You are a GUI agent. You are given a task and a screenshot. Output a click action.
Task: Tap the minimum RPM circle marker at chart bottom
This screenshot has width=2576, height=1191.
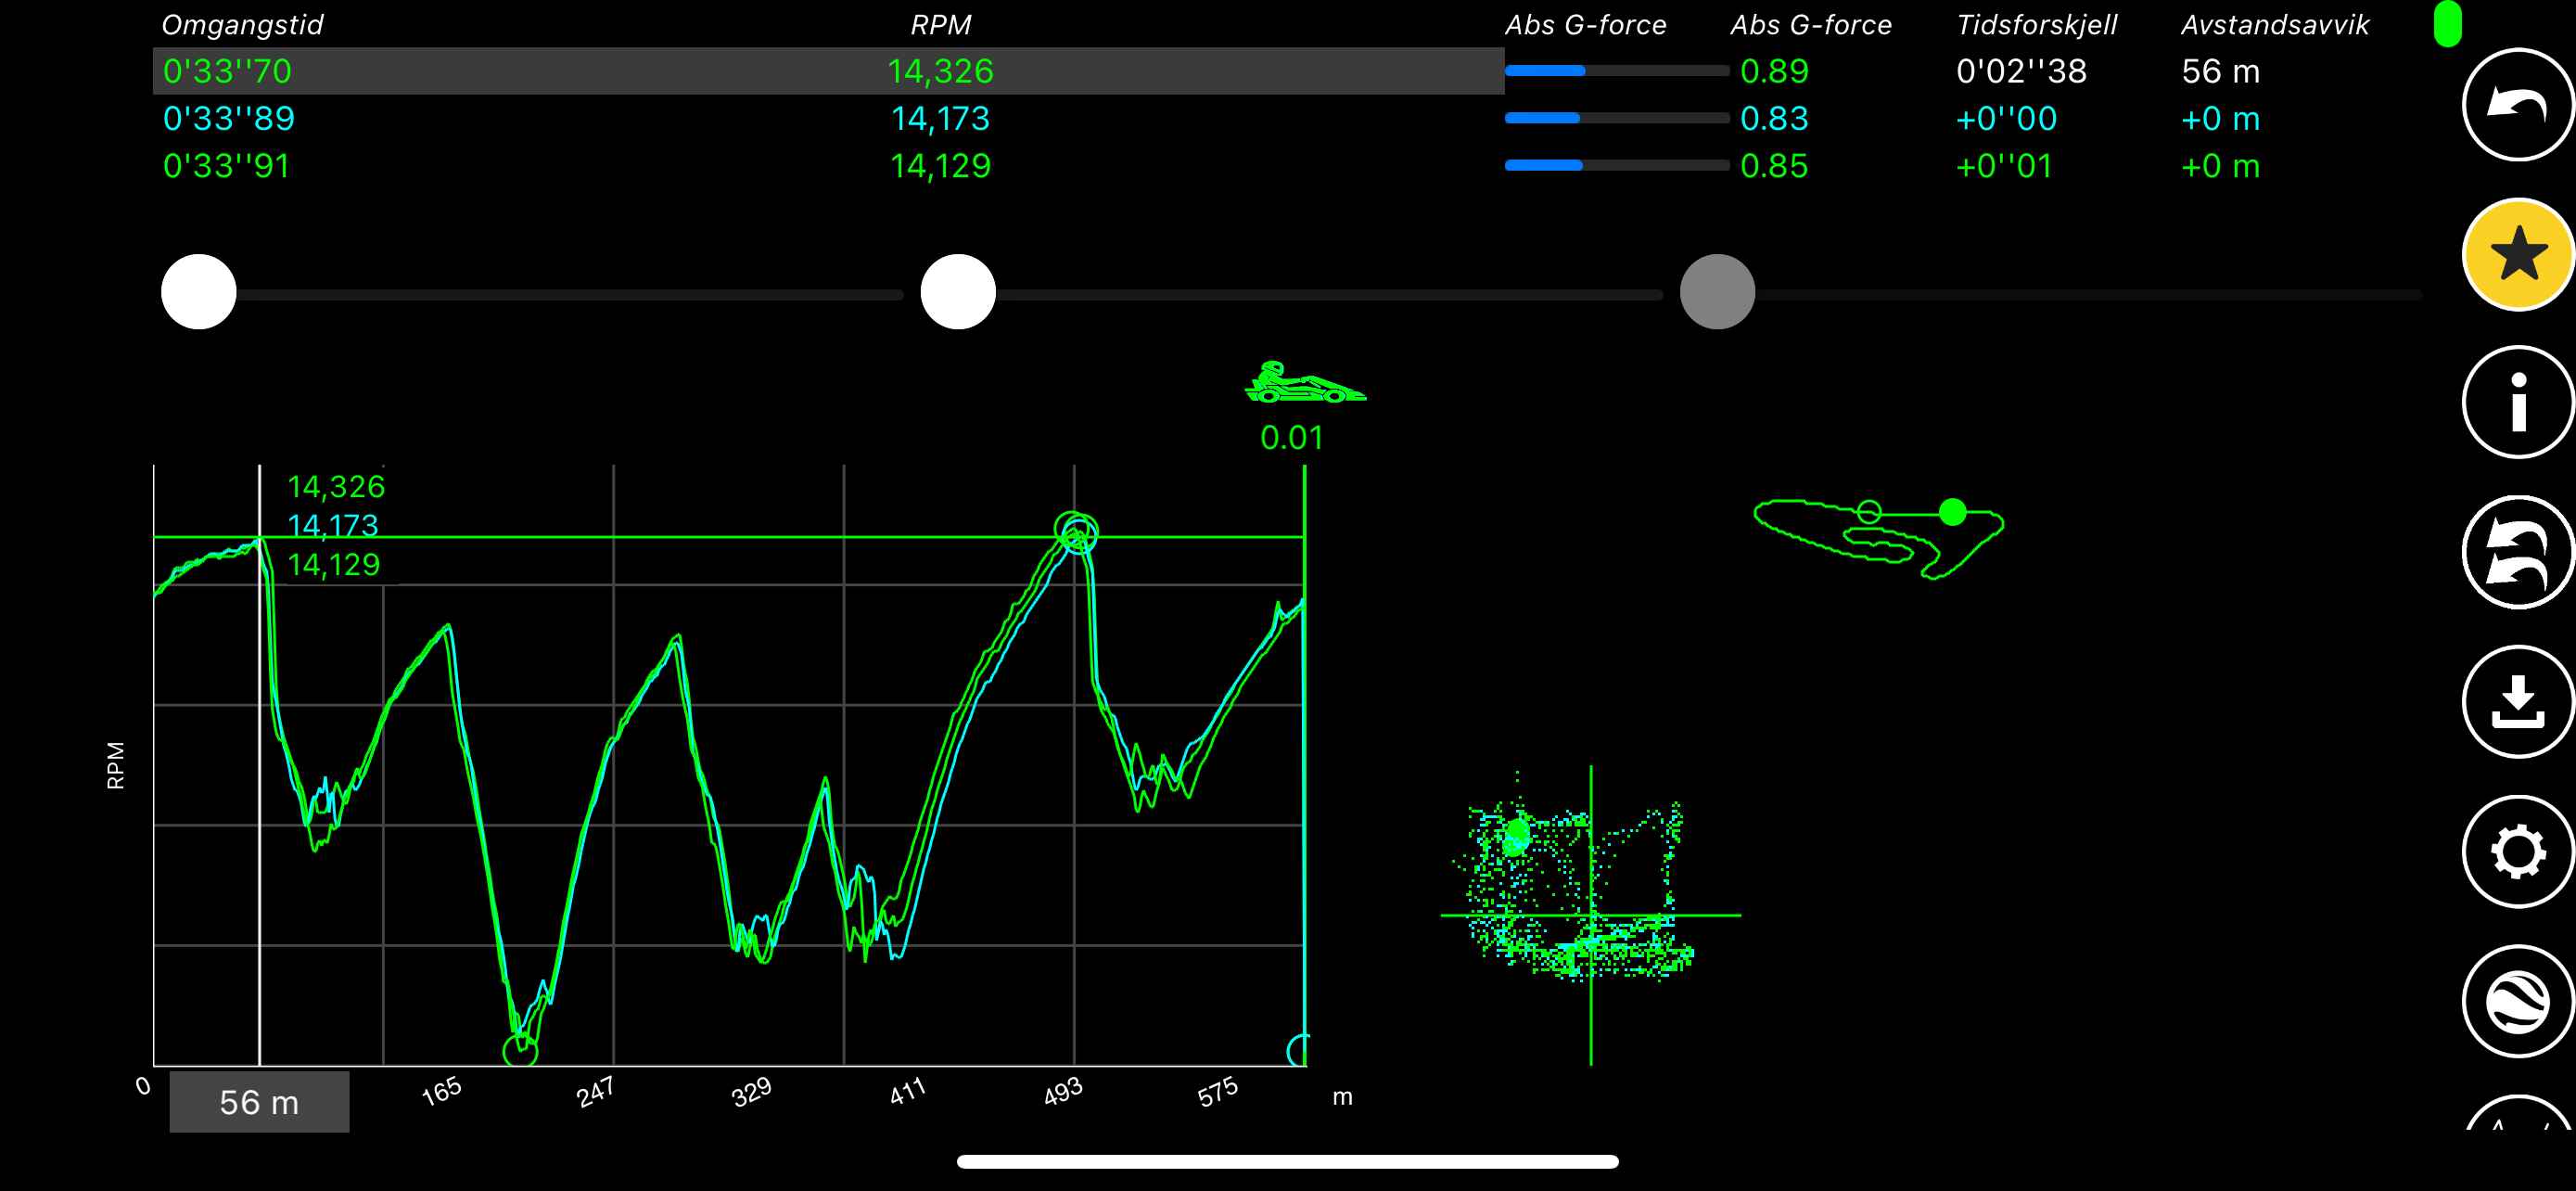coord(520,1050)
